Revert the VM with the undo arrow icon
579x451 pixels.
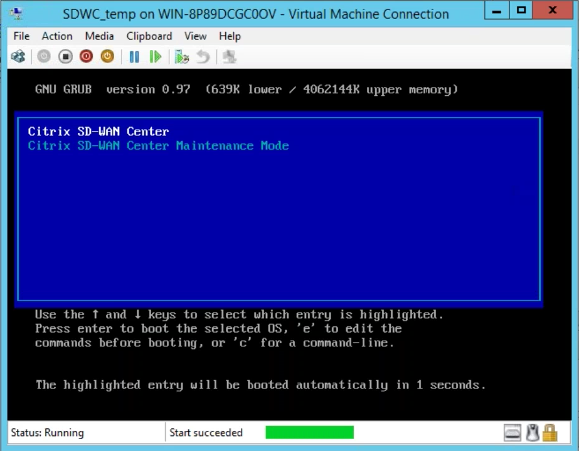tap(203, 57)
